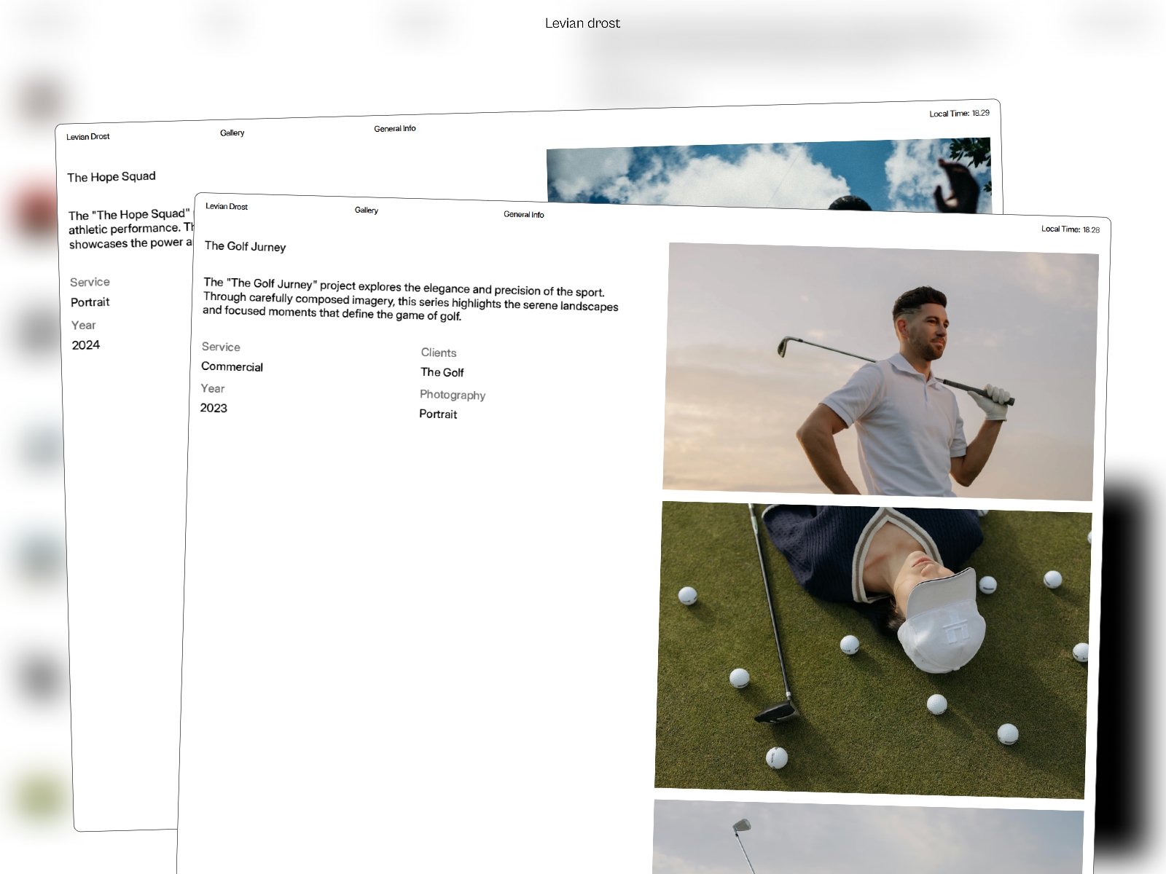Open the Hope Squad sky photo
Image resolution: width=1166 pixels, height=874 pixels.
(769, 176)
